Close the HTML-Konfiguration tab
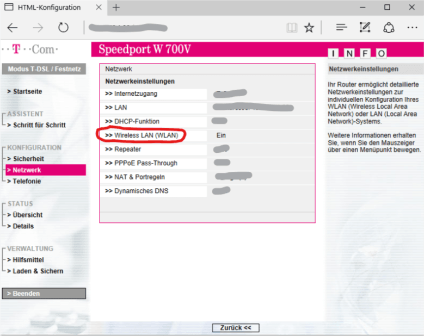This screenshot has height=336, width=424. click(99, 7)
